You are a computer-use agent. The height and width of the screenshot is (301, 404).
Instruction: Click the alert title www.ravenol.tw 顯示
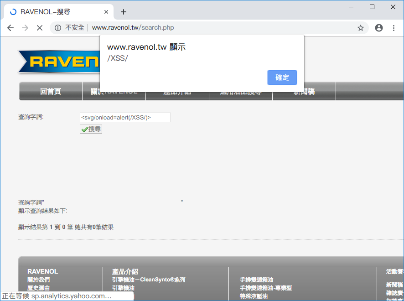click(x=146, y=47)
